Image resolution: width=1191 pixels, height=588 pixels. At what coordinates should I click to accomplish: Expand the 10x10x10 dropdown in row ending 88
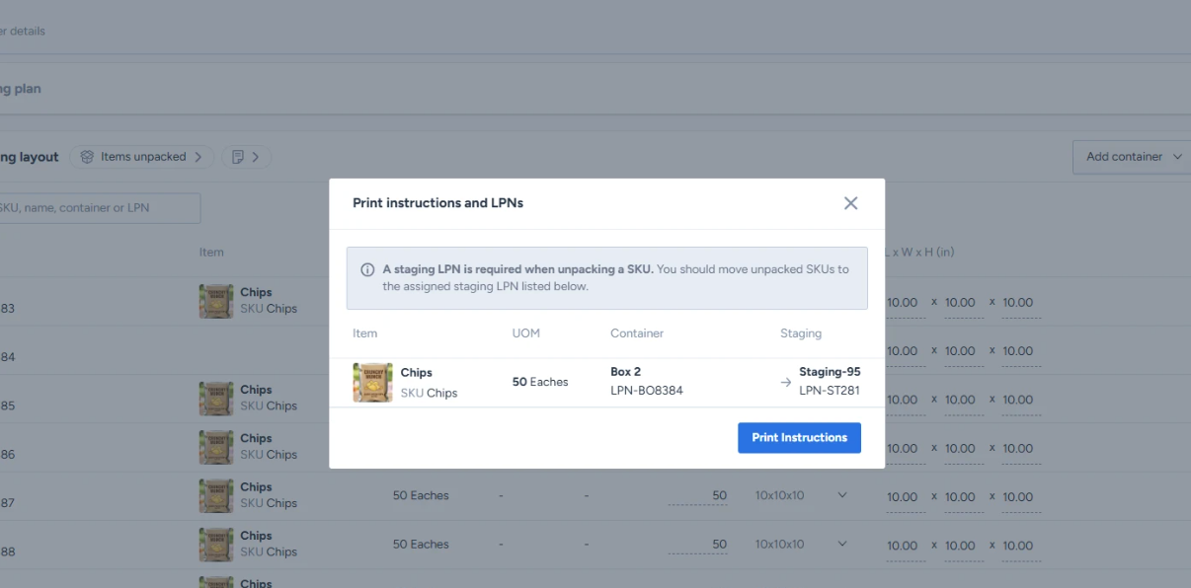842,544
